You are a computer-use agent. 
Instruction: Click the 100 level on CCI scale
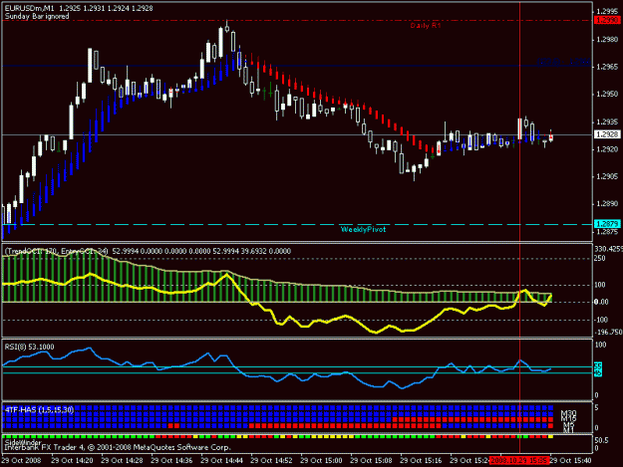[x=600, y=285]
